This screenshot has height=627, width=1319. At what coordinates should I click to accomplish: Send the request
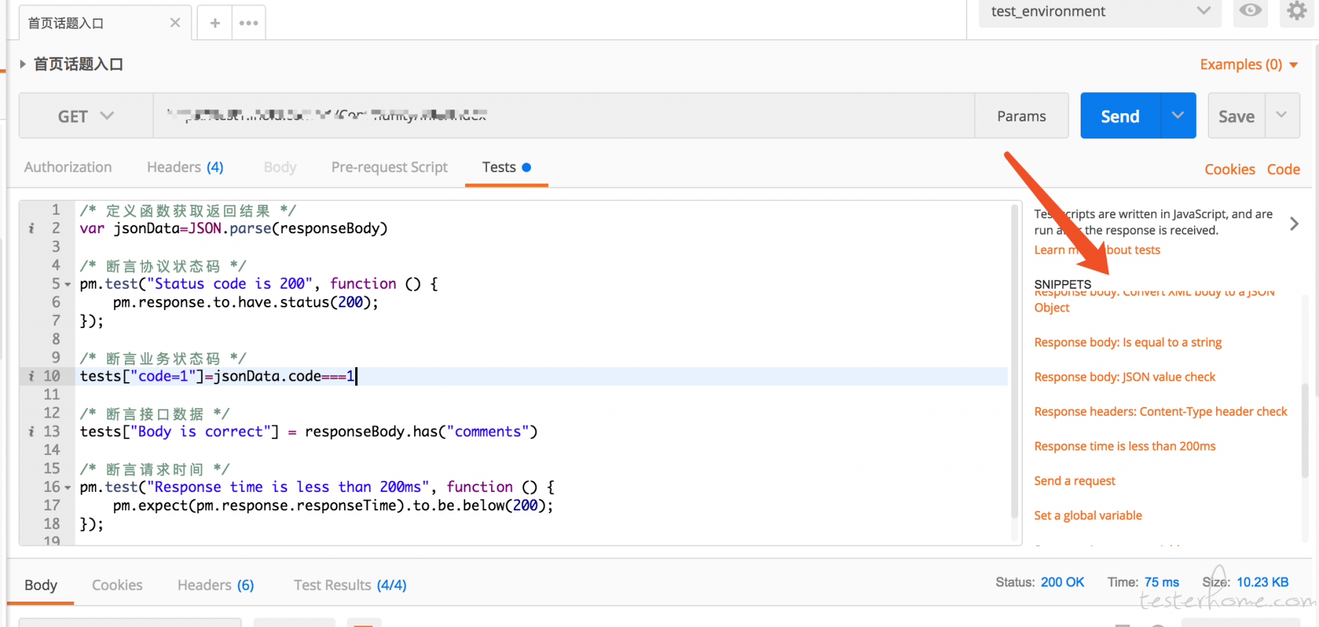coord(1120,116)
